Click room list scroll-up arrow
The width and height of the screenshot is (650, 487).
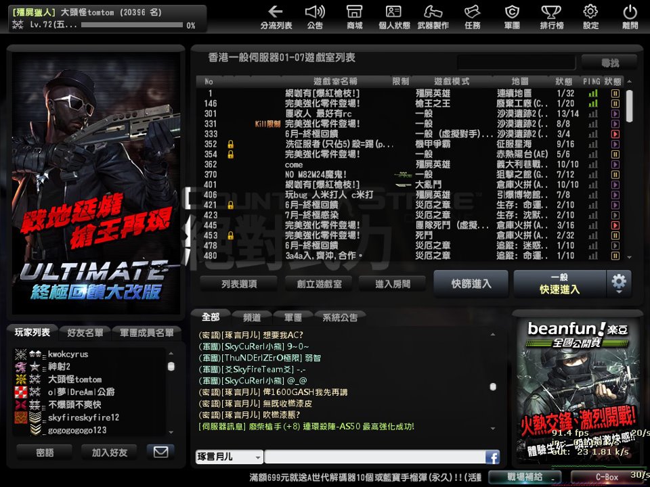click(x=629, y=82)
